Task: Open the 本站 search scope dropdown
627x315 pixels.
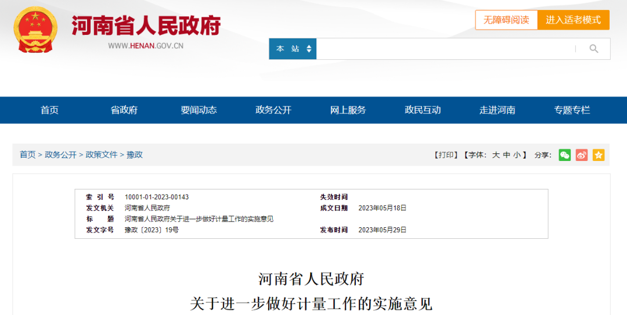Action: point(293,49)
